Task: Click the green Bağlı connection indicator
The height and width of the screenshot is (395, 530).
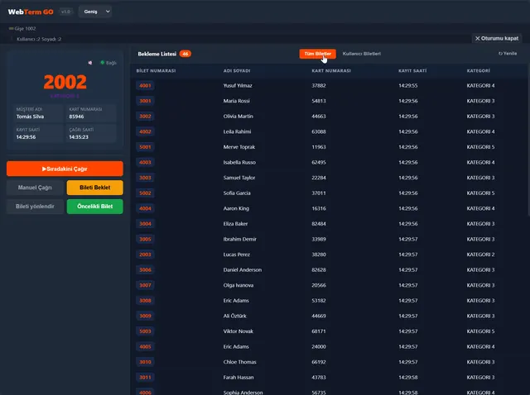Action: click(103, 63)
